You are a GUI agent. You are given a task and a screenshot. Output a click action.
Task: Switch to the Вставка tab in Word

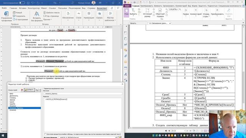coord(23,8)
